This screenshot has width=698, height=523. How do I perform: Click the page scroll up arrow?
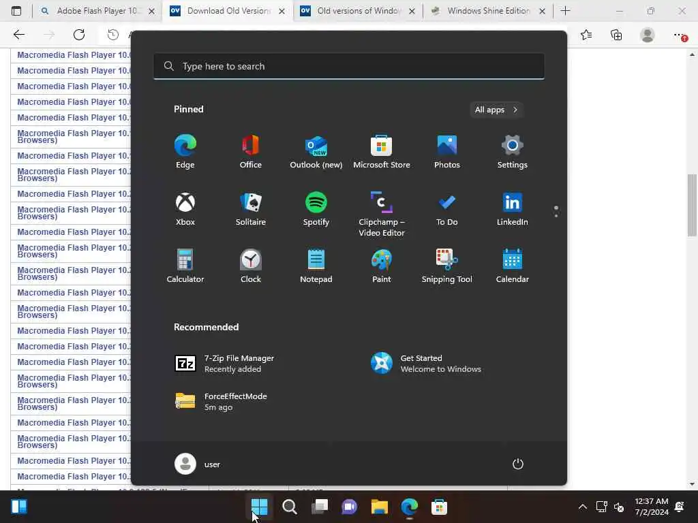pyautogui.click(x=692, y=54)
